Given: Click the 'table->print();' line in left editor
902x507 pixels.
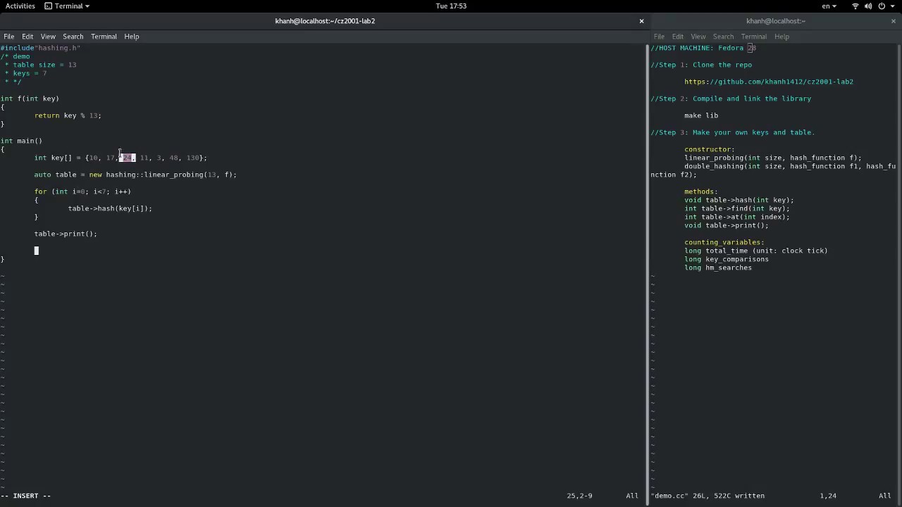Looking at the screenshot, I should [x=66, y=234].
